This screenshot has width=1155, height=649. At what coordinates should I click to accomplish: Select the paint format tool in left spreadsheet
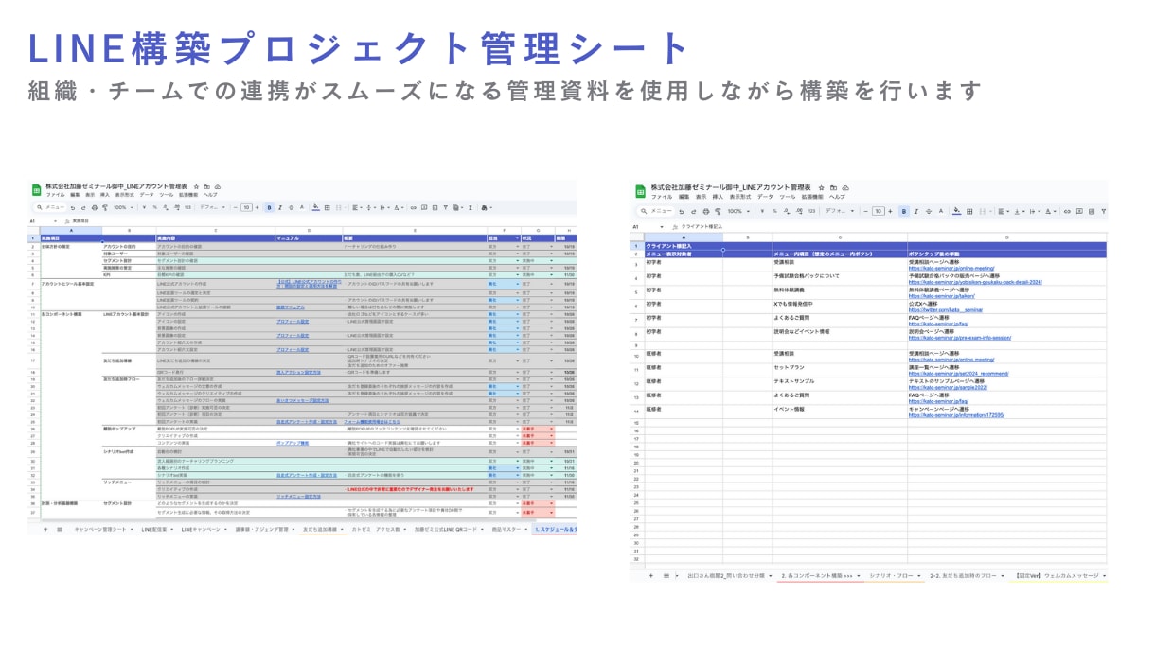click(104, 207)
